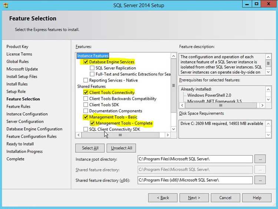Click Product Key step in sidebar
Screen dimensions: 278x209
tap(17, 47)
